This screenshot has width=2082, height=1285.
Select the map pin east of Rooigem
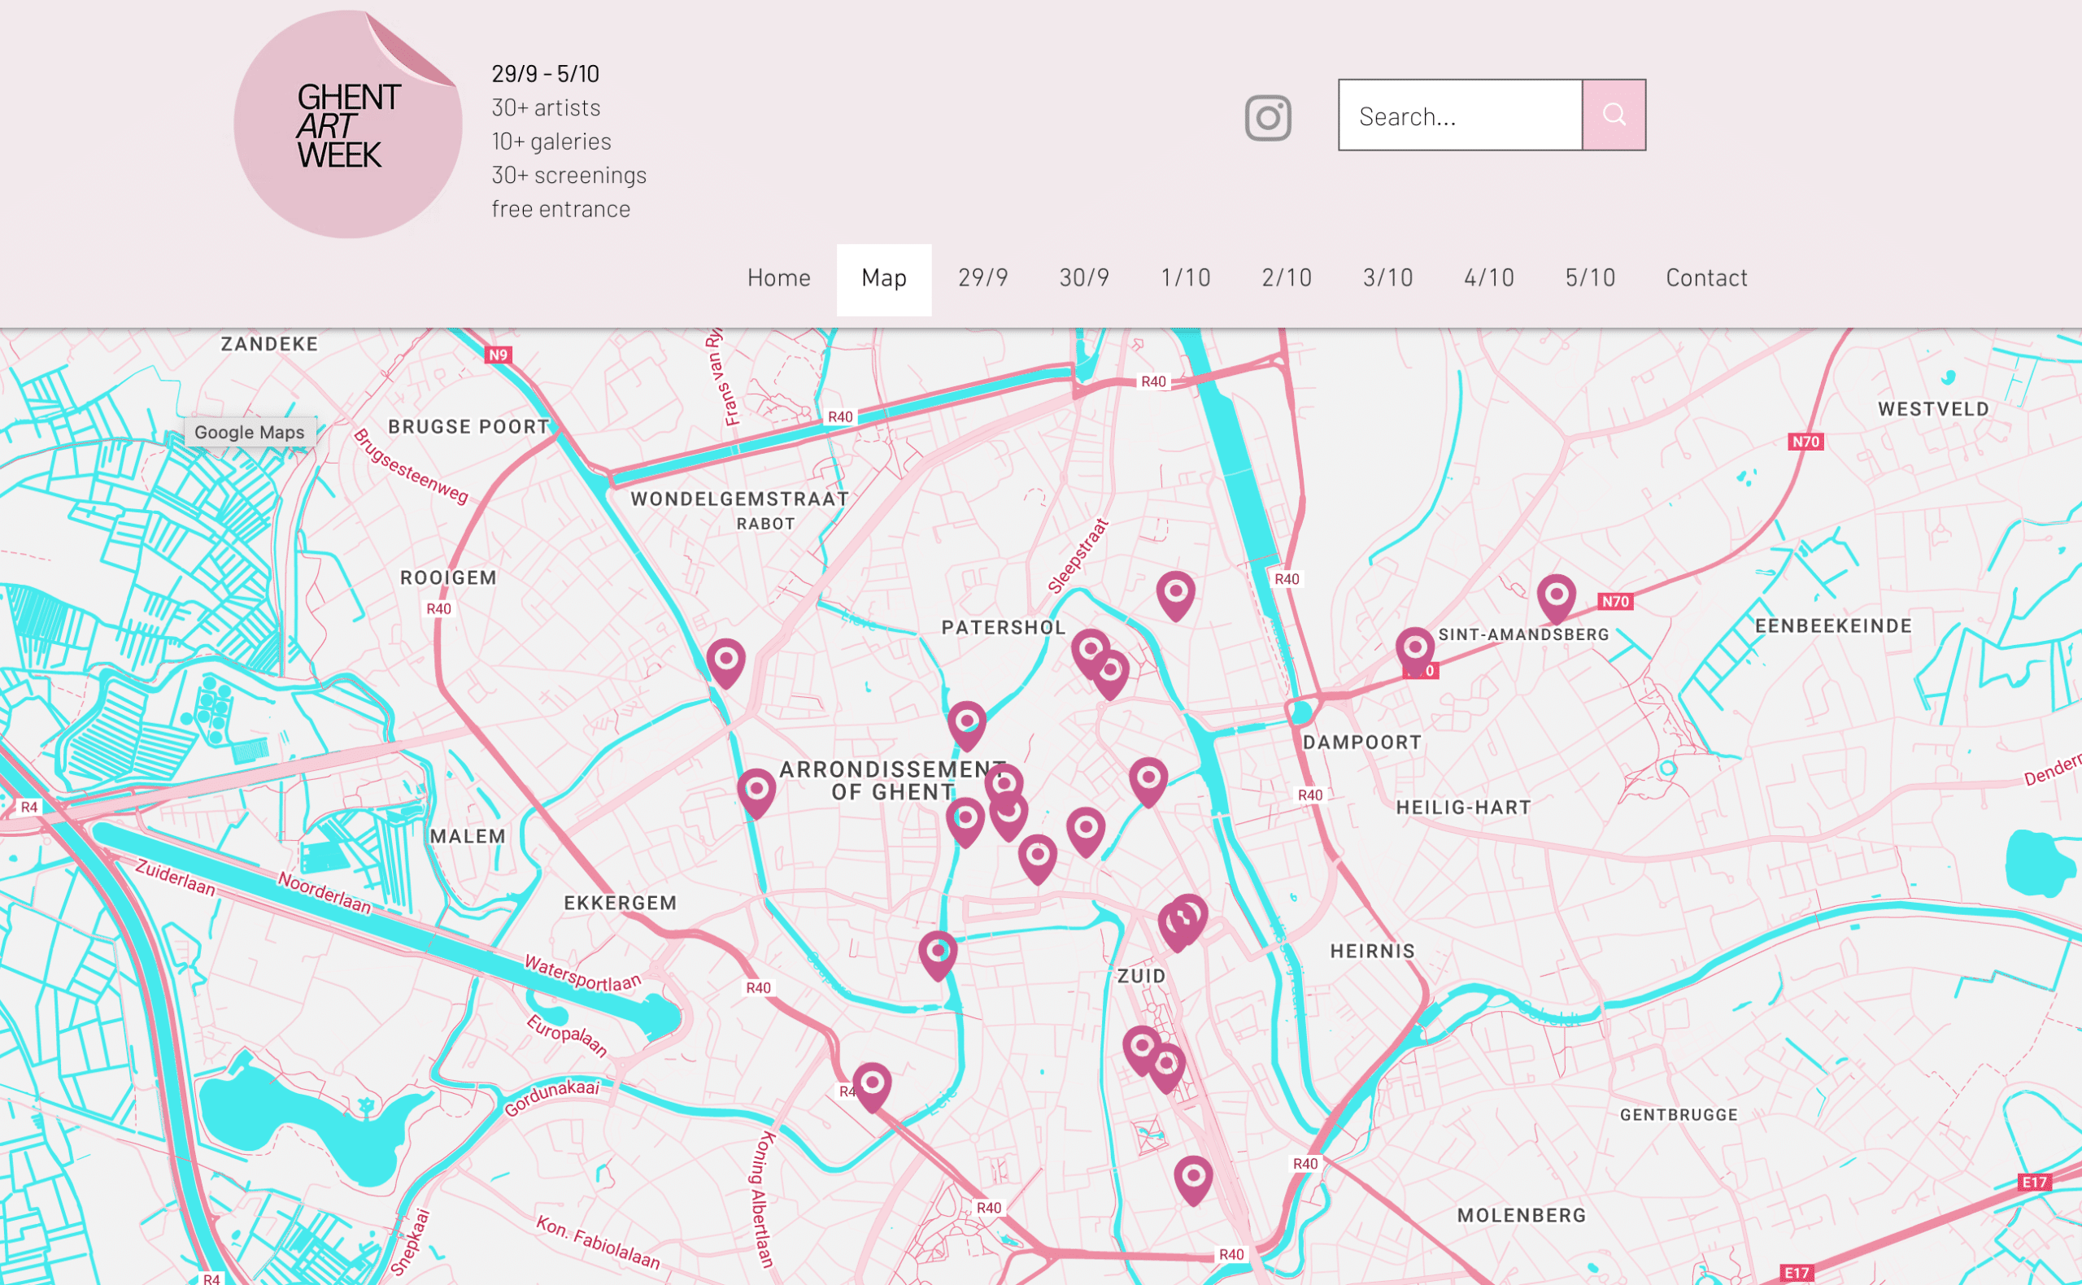pos(725,663)
